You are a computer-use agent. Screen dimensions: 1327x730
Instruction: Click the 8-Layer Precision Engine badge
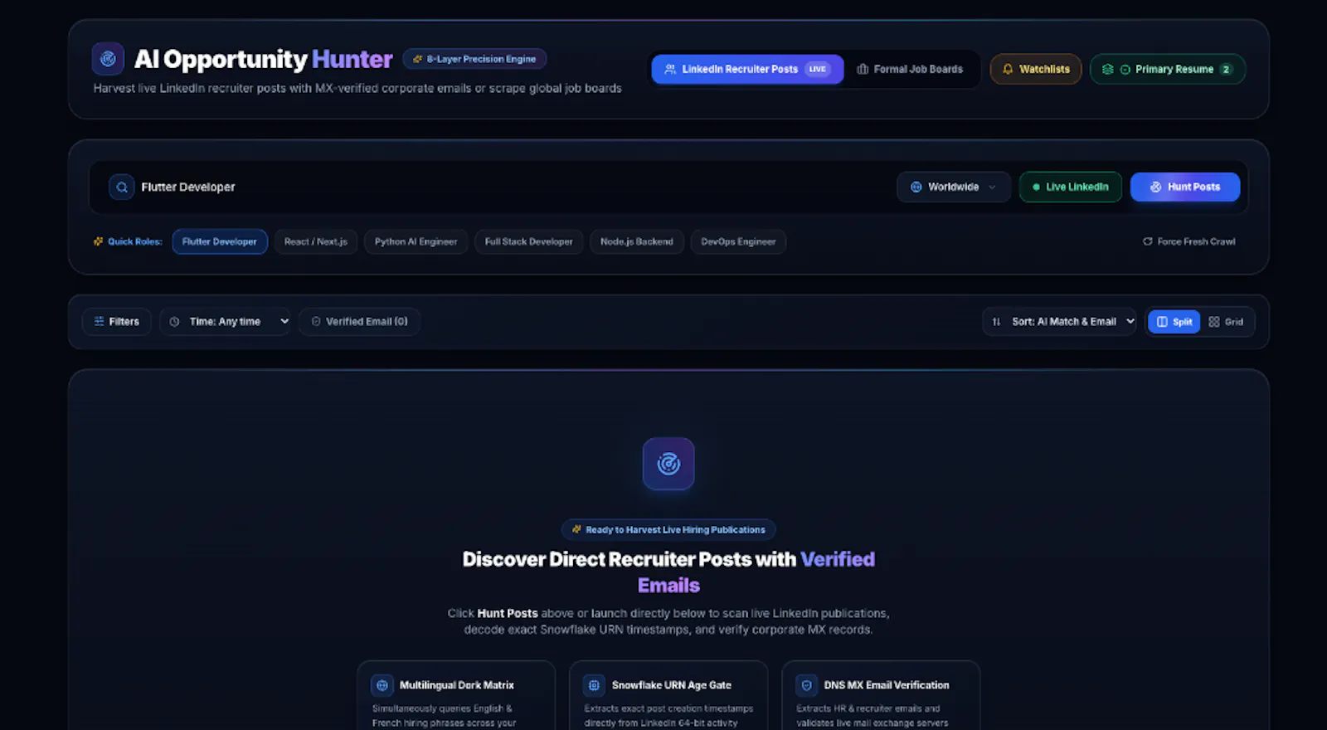pyautogui.click(x=474, y=59)
